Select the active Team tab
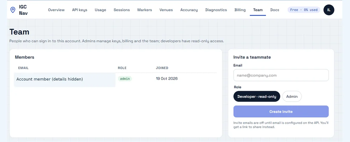Screen dimensions: 350x142 tap(258, 10)
